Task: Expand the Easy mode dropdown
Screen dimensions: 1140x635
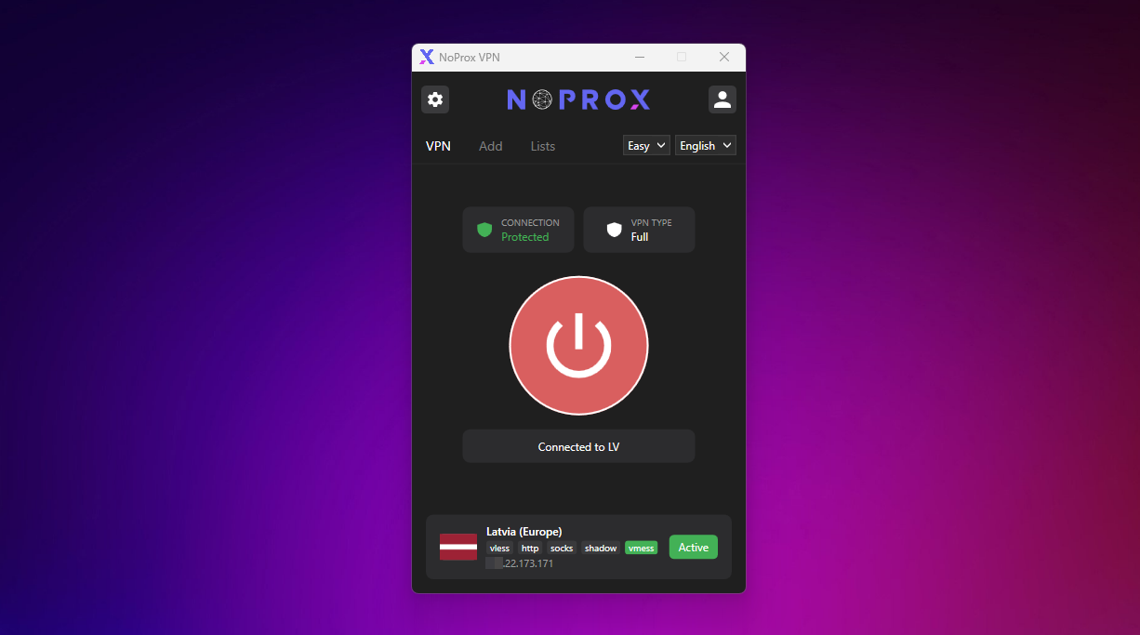Action: [646, 146]
